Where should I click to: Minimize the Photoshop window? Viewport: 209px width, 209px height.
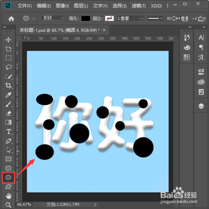click(x=175, y=5)
